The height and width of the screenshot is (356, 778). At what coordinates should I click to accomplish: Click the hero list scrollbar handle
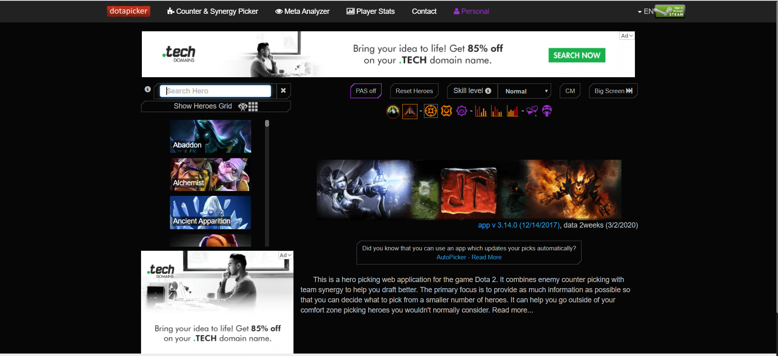coord(267,124)
